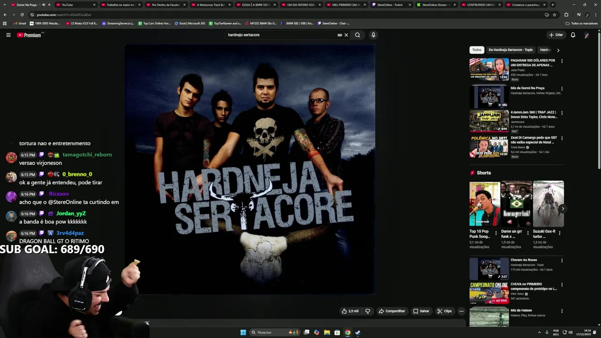Open File Explorer from taskbar
601x338 pixels.
(x=327, y=332)
